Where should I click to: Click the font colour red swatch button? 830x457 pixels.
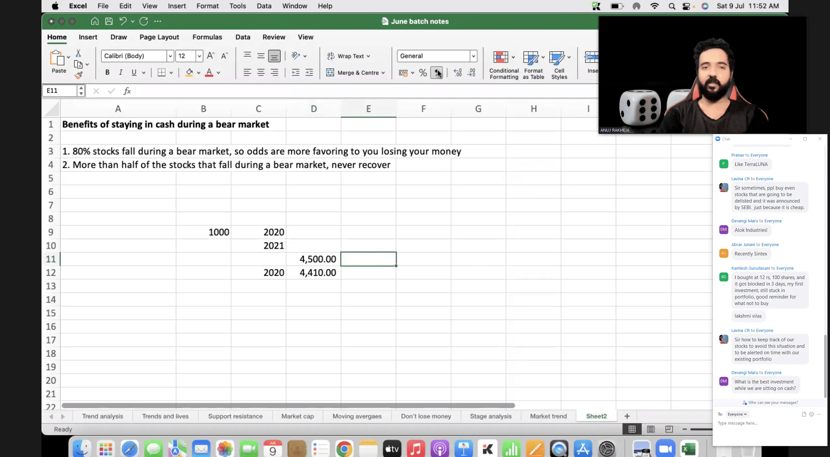[x=209, y=73]
